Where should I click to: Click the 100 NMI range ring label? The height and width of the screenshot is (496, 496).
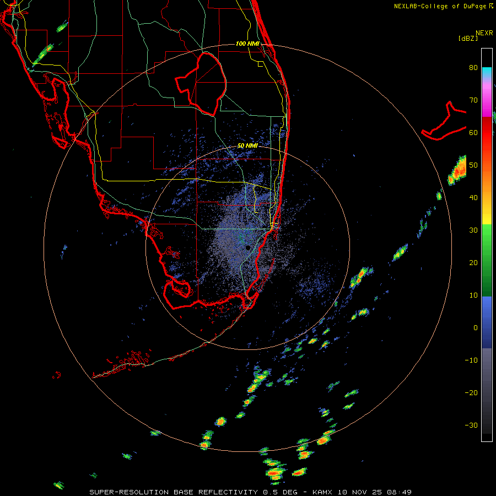click(x=247, y=44)
